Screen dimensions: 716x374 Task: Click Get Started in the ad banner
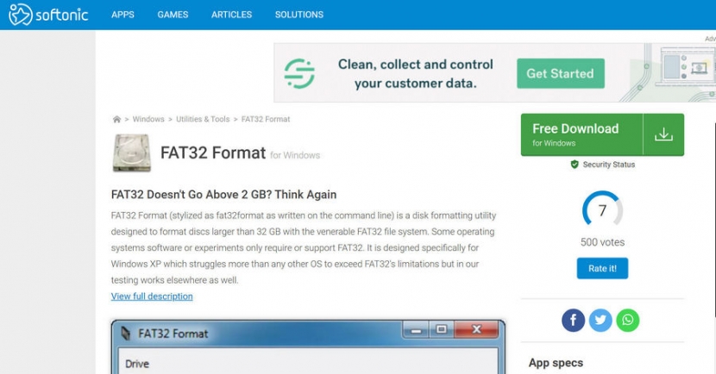pos(560,73)
